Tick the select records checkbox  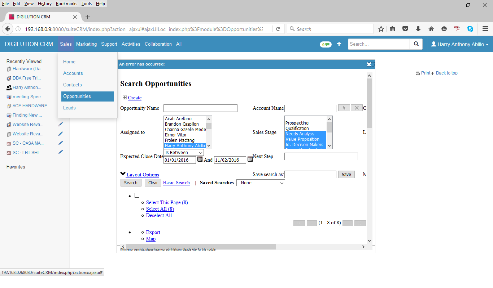pyautogui.click(x=137, y=195)
